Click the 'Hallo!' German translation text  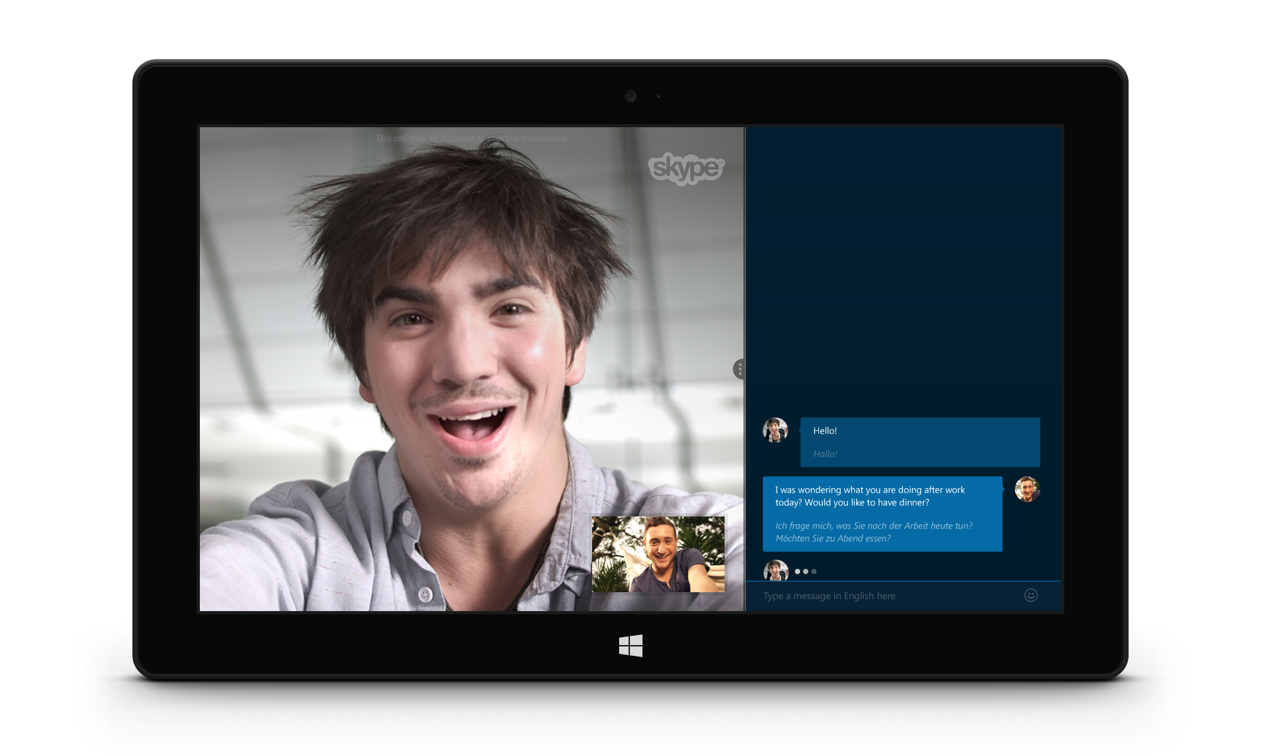pyautogui.click(x=825, y=454)
